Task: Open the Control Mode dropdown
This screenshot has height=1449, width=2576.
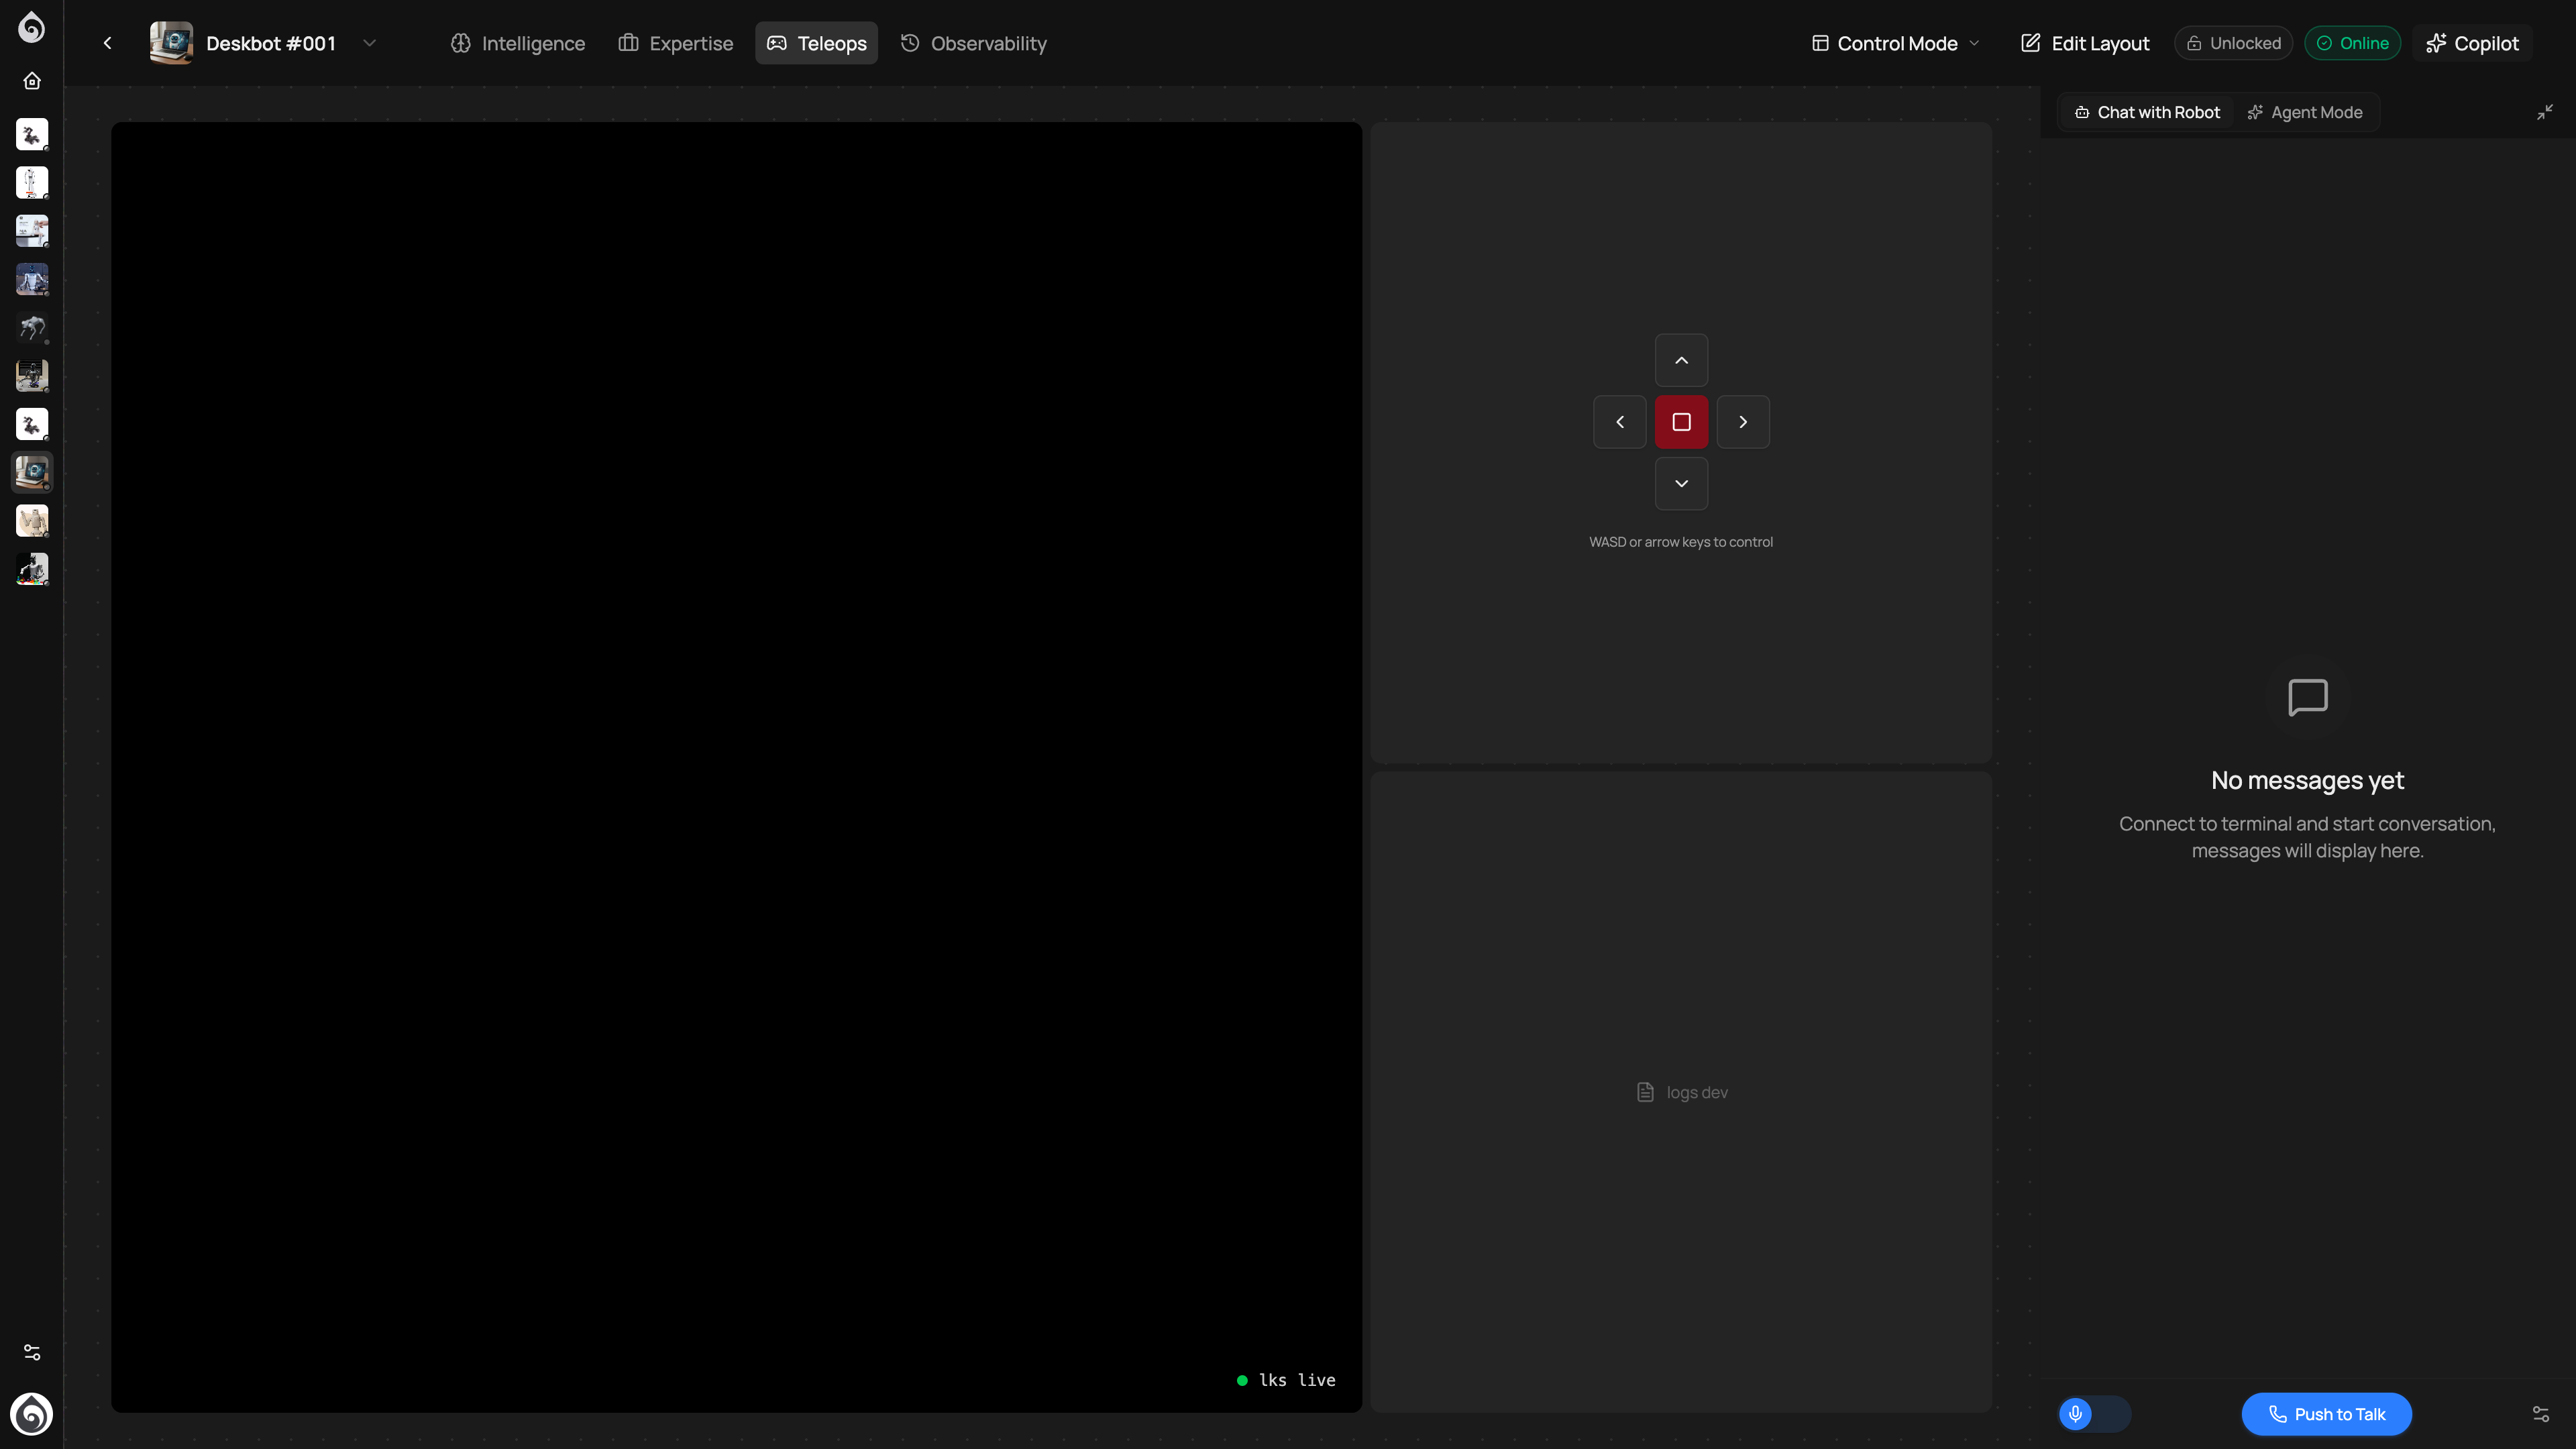Action: (x=1896, y=43)
